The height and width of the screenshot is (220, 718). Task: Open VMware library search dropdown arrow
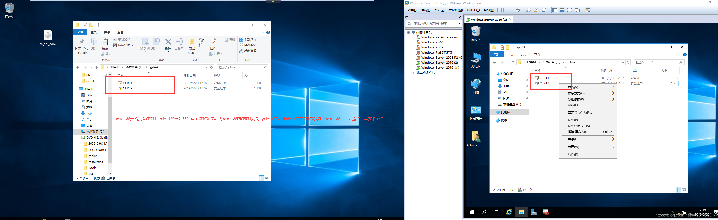460,24
